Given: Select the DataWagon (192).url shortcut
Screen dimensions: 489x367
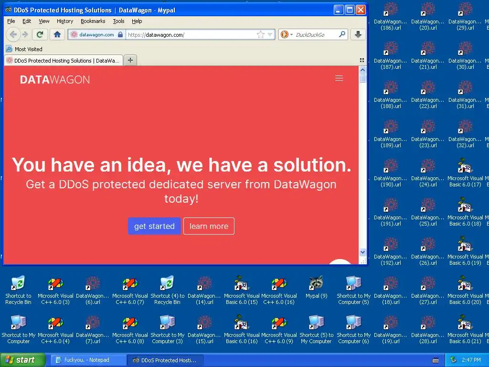Looking at the screenshot, I should 391,250.
